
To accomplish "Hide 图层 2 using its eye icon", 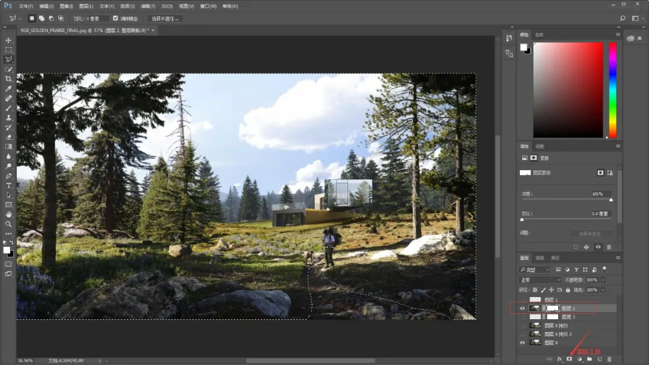I will 522,308.
